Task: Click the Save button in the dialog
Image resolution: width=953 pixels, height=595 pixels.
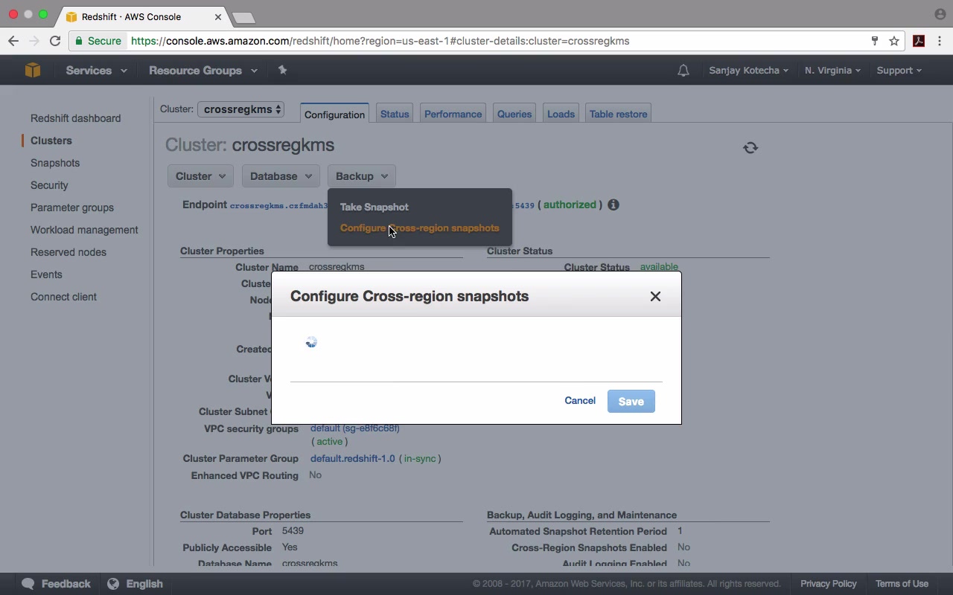Action: 631,401
